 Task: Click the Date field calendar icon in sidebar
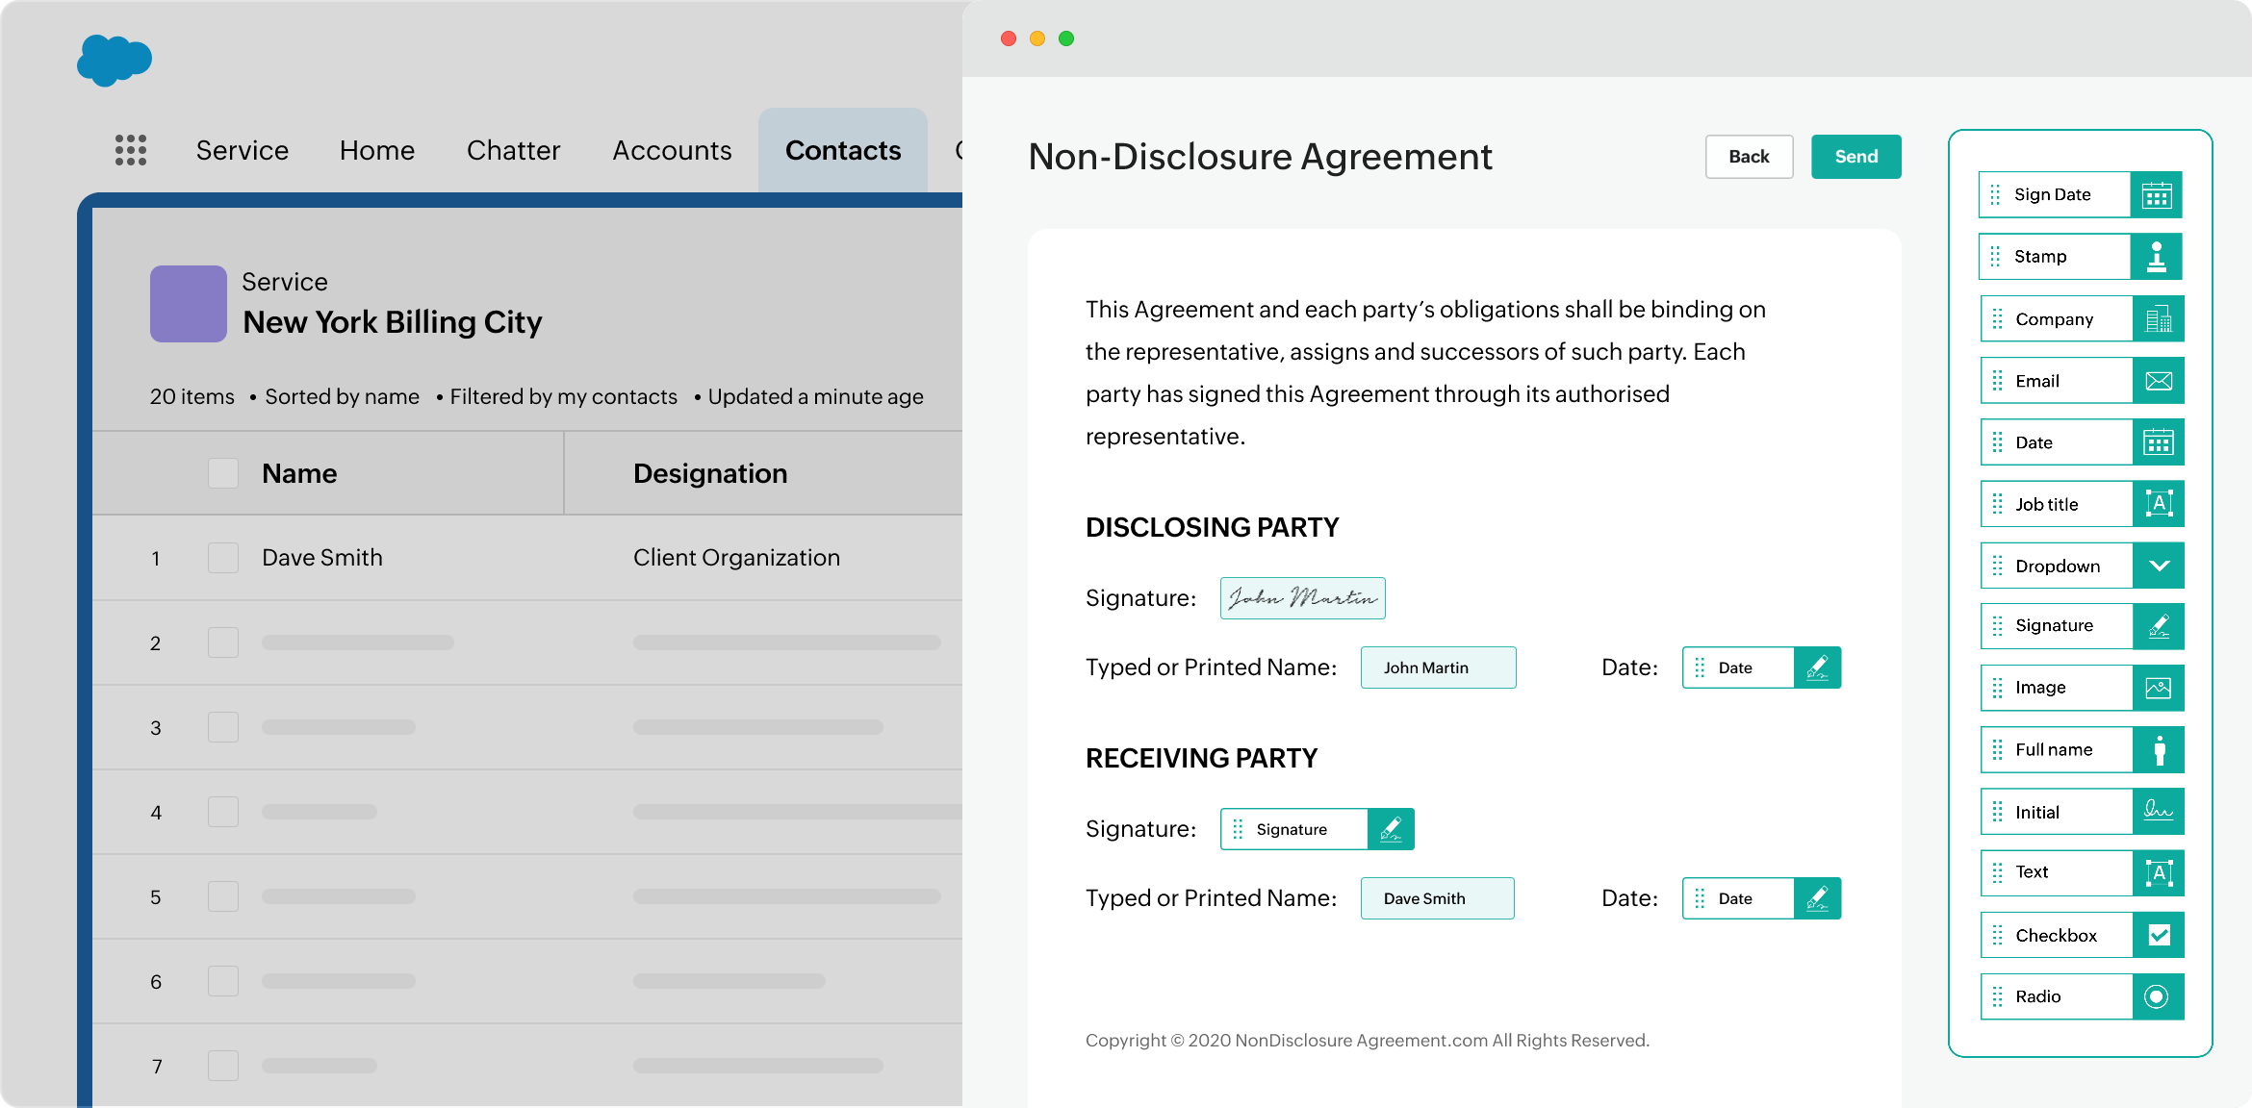2159,442
